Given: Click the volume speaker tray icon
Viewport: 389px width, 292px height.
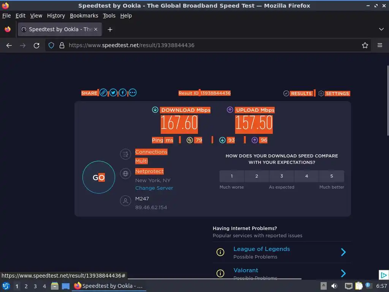Looking at the screenshot, I should pos(334,286).
